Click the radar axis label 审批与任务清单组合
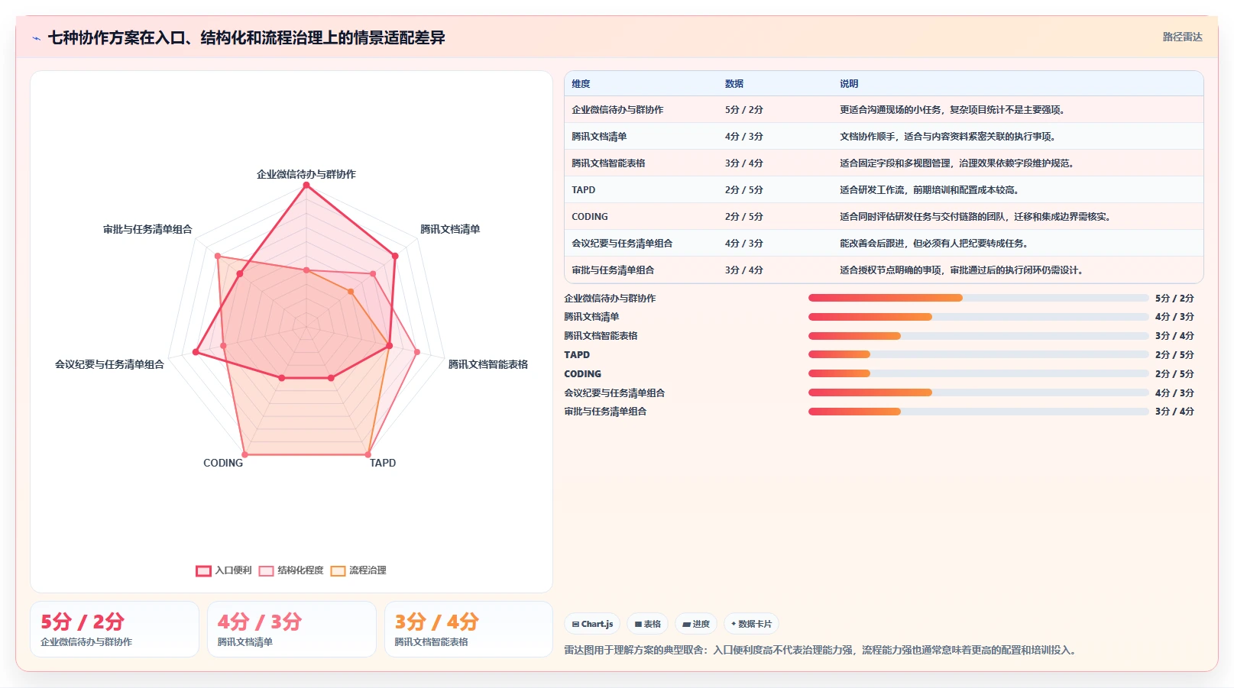Screen dimensions: 1234x688 pos(147,229)
